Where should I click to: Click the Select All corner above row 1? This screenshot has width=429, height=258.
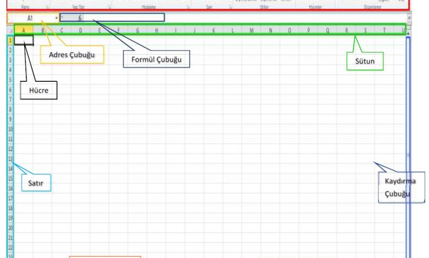9,30
